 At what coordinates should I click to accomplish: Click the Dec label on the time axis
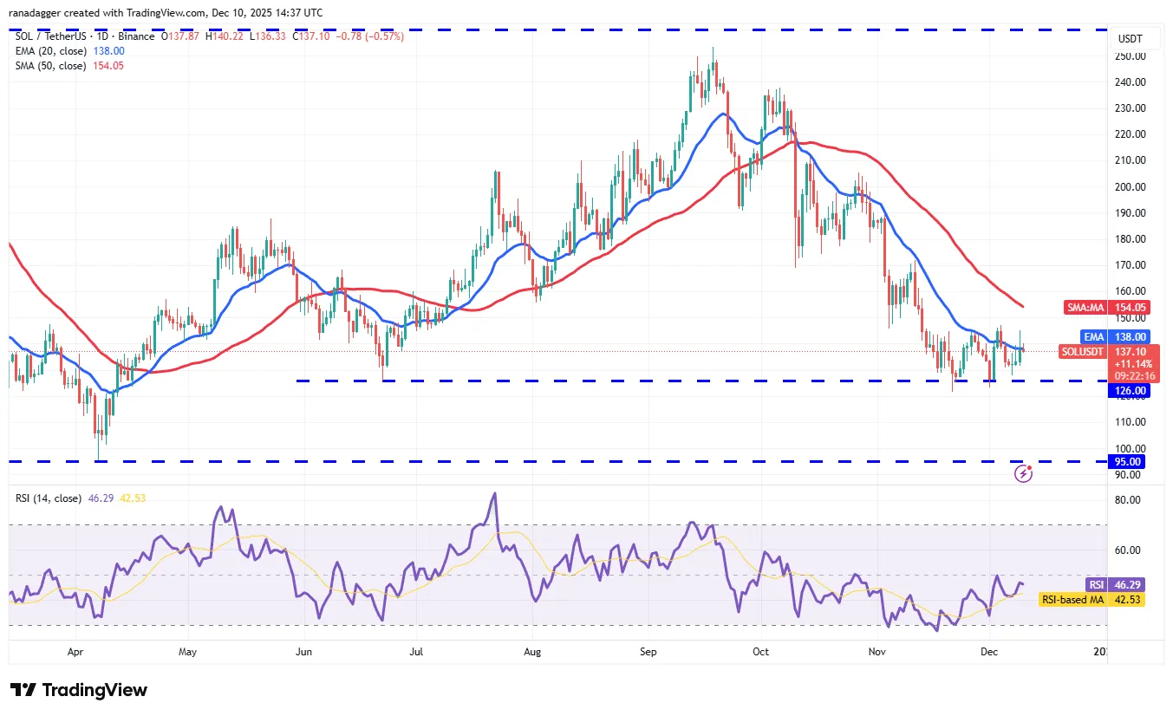tap(989, 651)
